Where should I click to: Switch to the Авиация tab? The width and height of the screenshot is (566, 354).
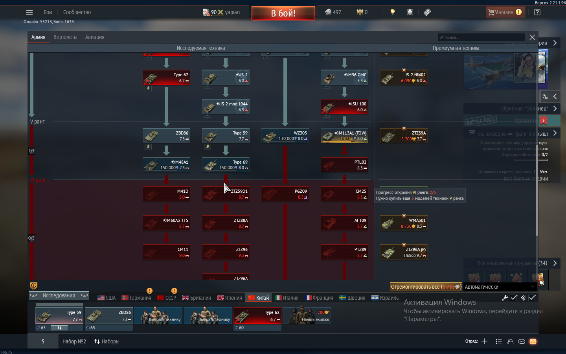point(95,37)
